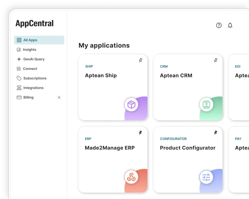Screen dimensions: 249x199
Task: Open the Made2Manage ERP title
Action: (x=110, y=148)
